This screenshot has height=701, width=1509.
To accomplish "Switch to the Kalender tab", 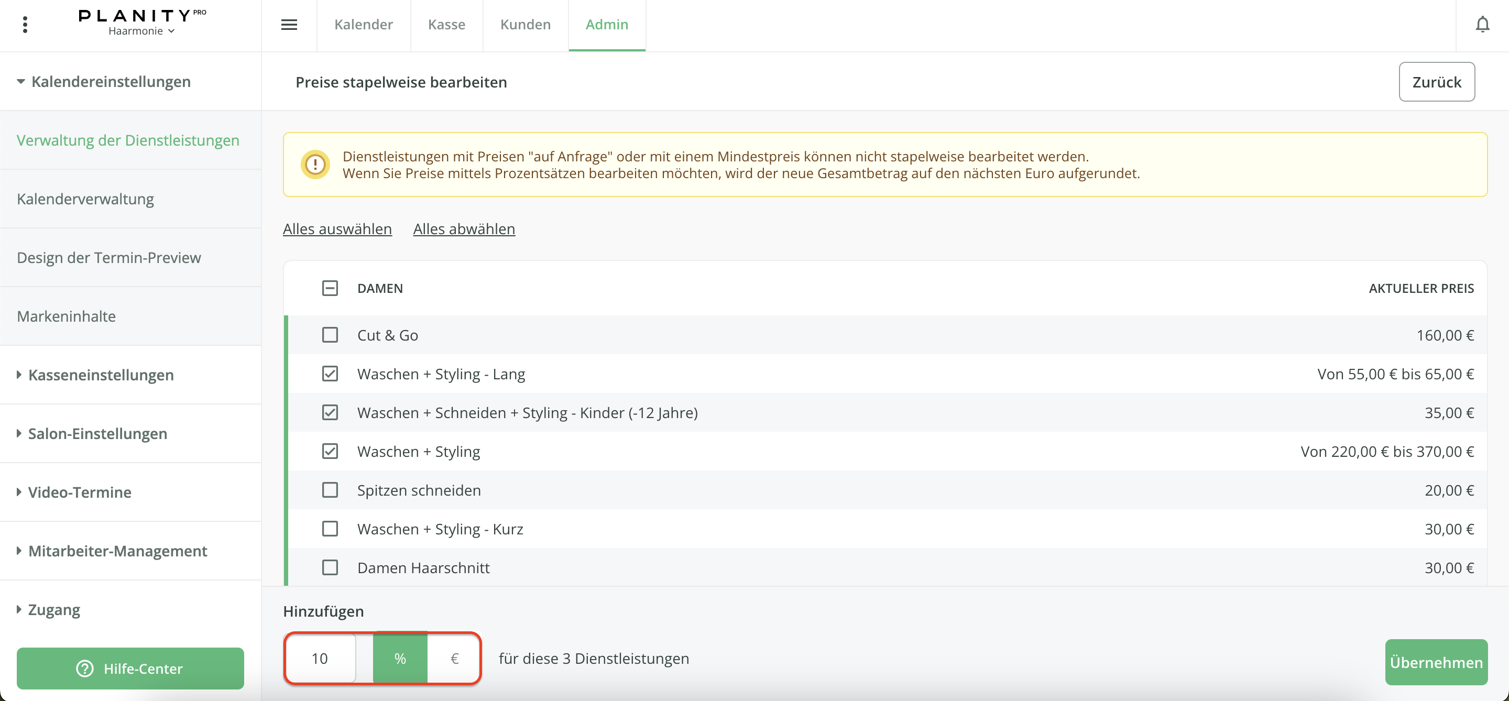I will point(363,25).
